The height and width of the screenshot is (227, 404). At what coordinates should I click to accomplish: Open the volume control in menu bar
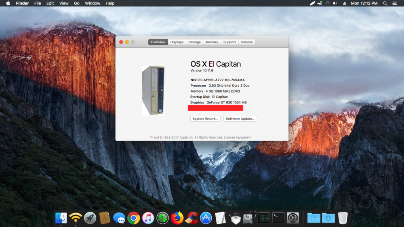335,3
